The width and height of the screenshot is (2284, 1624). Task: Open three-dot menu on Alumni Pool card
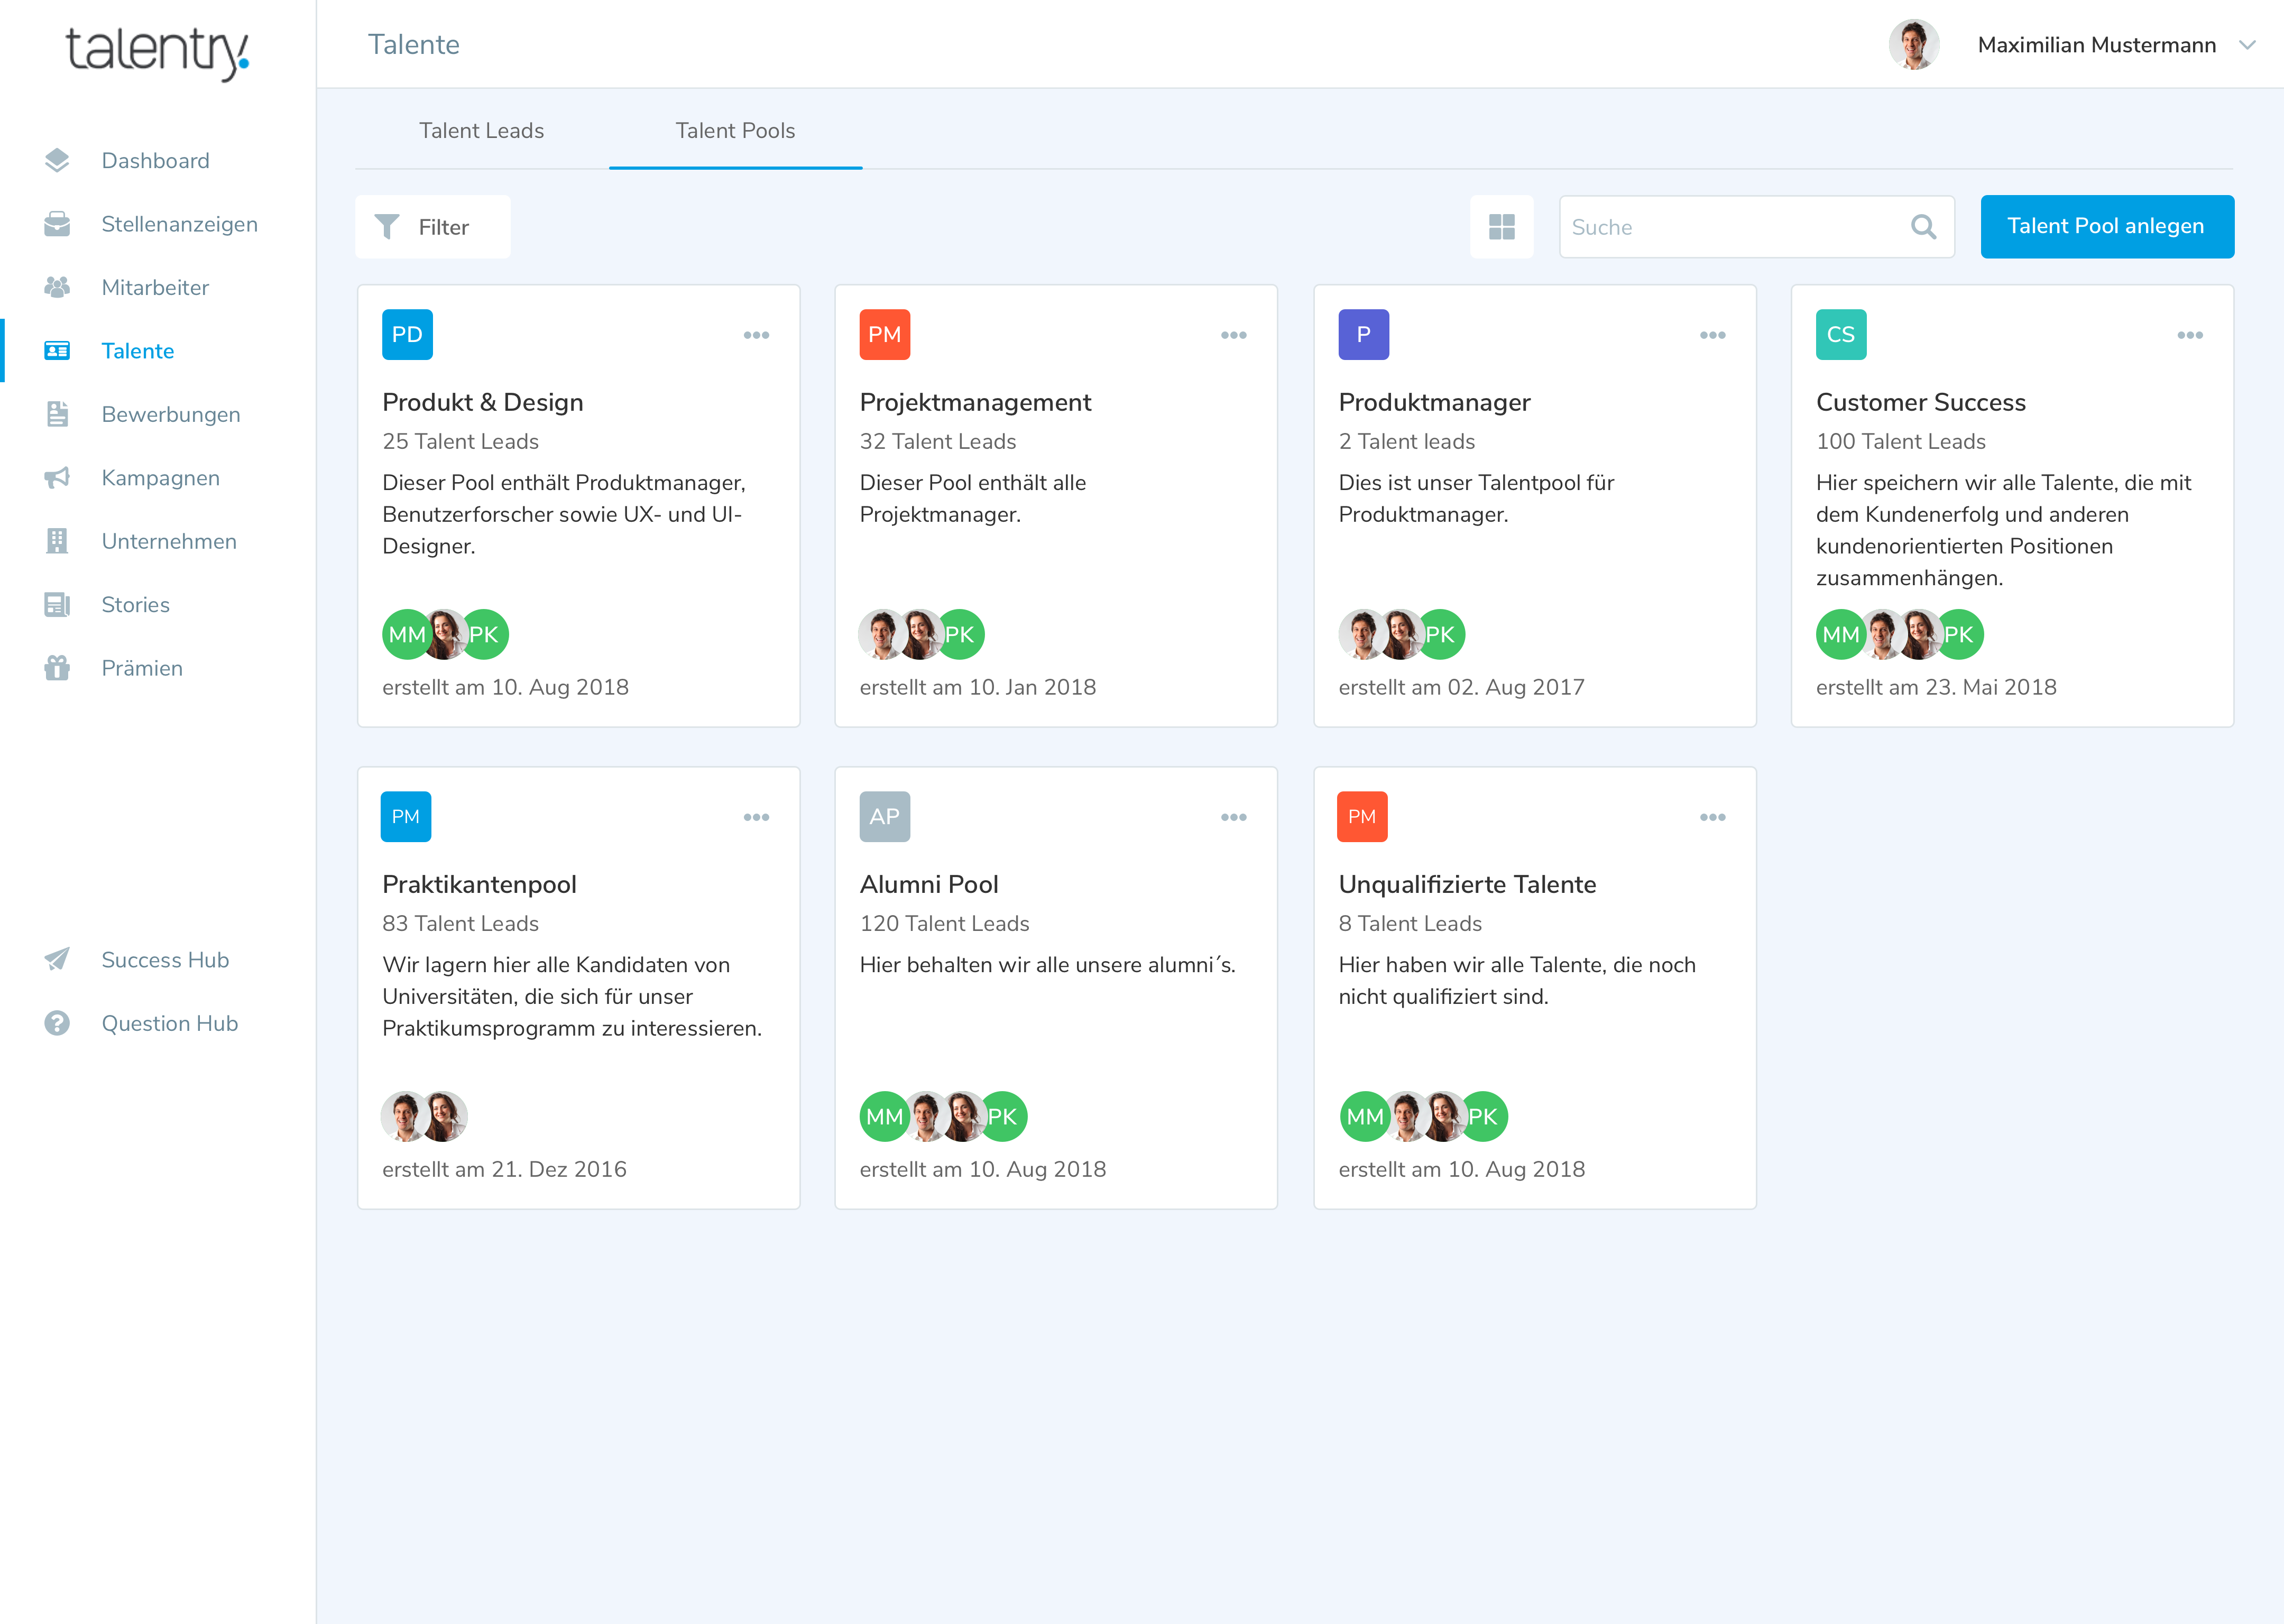pyautogui.click(x=1233, y=817)
